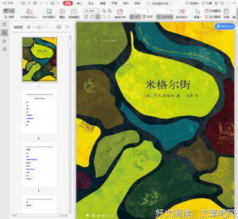Click the 分享 share button
The image size is (238, 219).
[x=207, y=4]
